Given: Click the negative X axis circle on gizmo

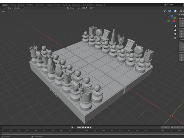Looking at the screenshot, I should pyautogui.click(x=169, y=17).
